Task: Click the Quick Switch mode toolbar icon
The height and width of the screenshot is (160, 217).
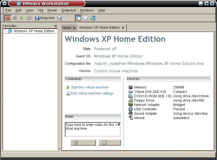Action: coord(93,18)
